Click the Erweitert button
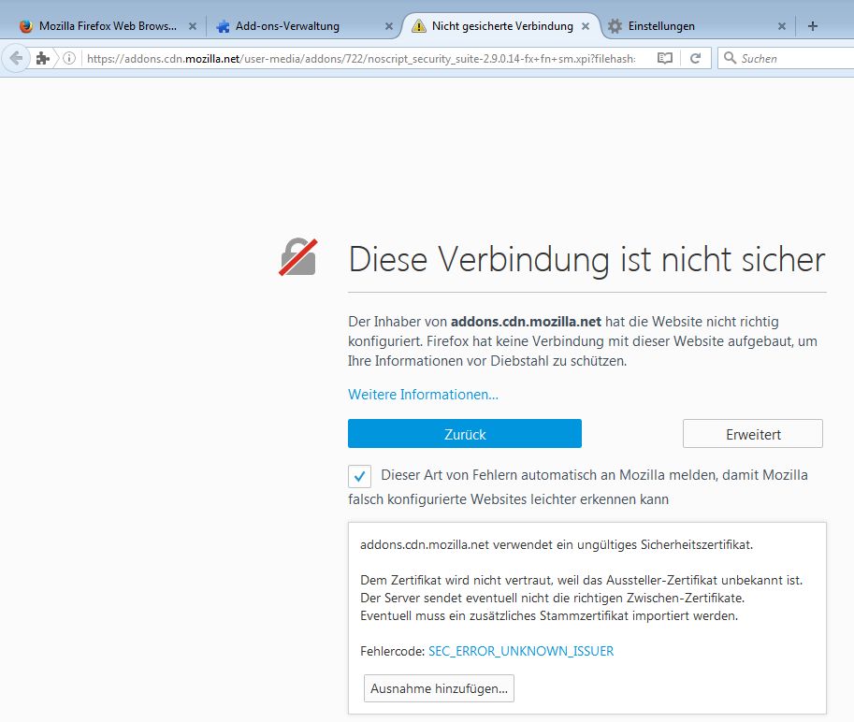Screen dimensions: 854x722 pyautogui.click(x=752, y=434)
